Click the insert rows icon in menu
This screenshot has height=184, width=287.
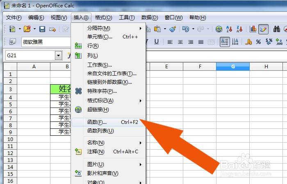point(78,46)
